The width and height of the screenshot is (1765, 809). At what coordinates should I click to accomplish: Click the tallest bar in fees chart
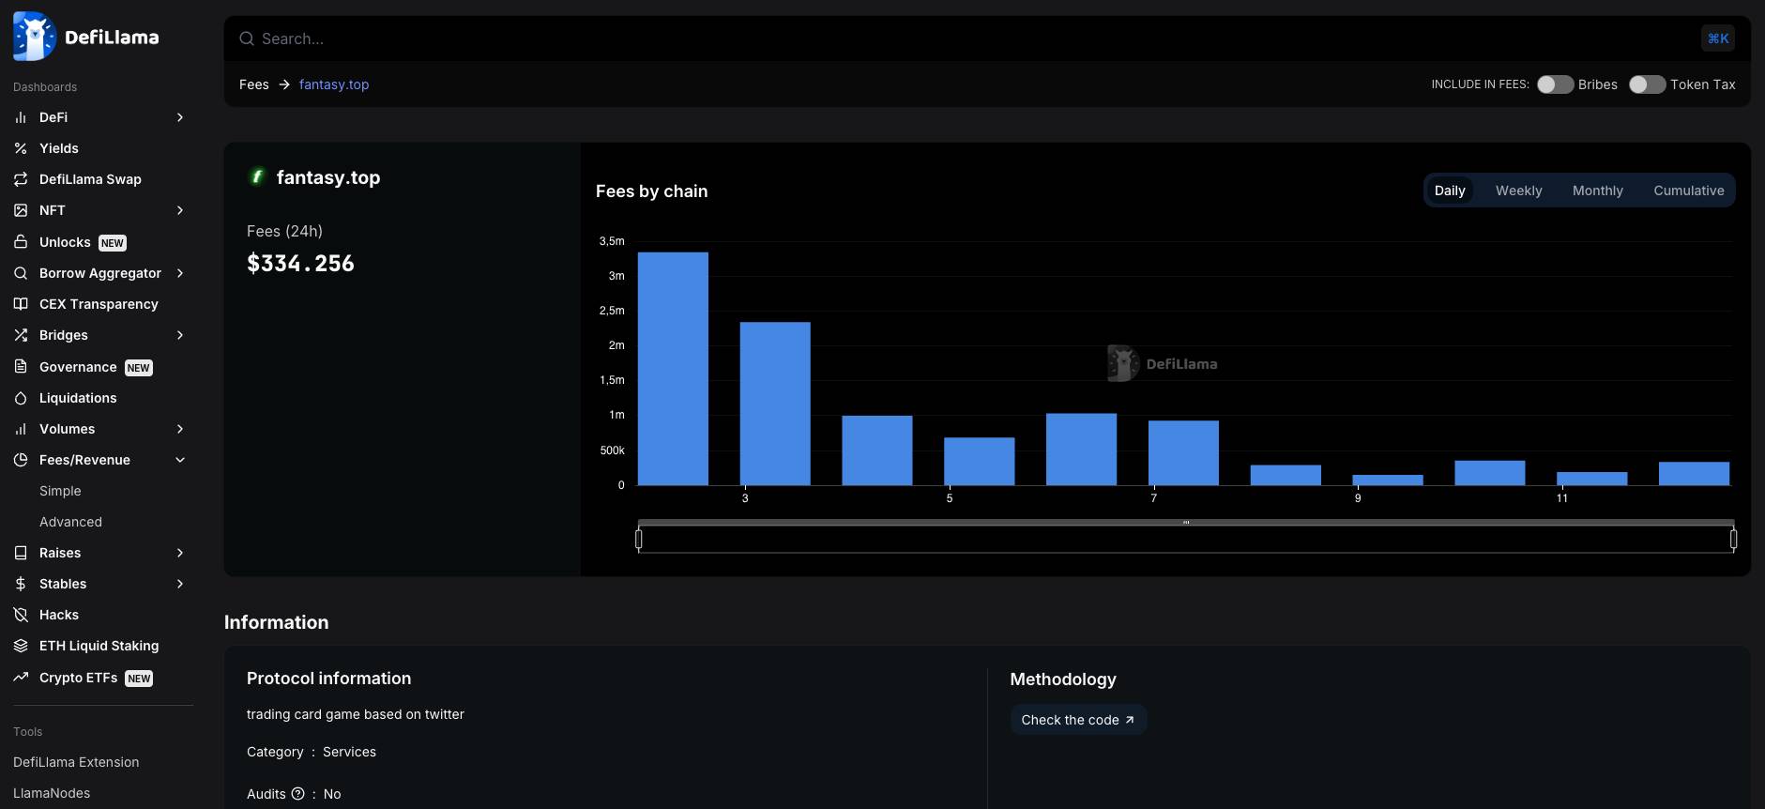pyautogui.click(x=673, y=369)
